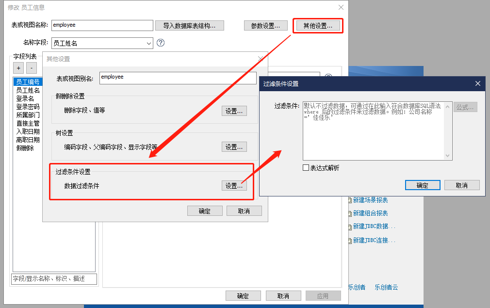The height and width of the screenshot is (308, 490).
Task: Close the 过滤条件设置 dialog
Action: tap(478, 83)
